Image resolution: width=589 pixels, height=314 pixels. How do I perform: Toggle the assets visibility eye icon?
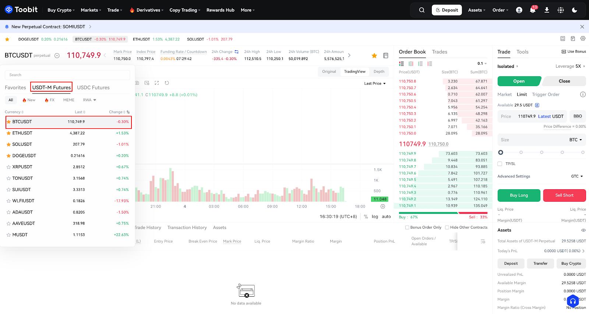pyautogui.click(x=583, y=230)
